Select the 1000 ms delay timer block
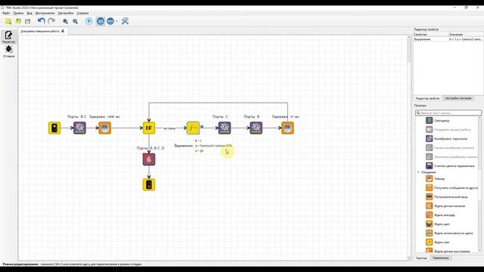484x272 pixels. click(x=104, y=128)
